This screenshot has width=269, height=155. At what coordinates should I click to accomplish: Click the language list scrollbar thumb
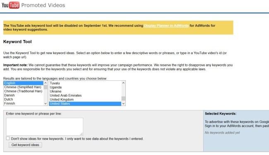click(46, 87)
